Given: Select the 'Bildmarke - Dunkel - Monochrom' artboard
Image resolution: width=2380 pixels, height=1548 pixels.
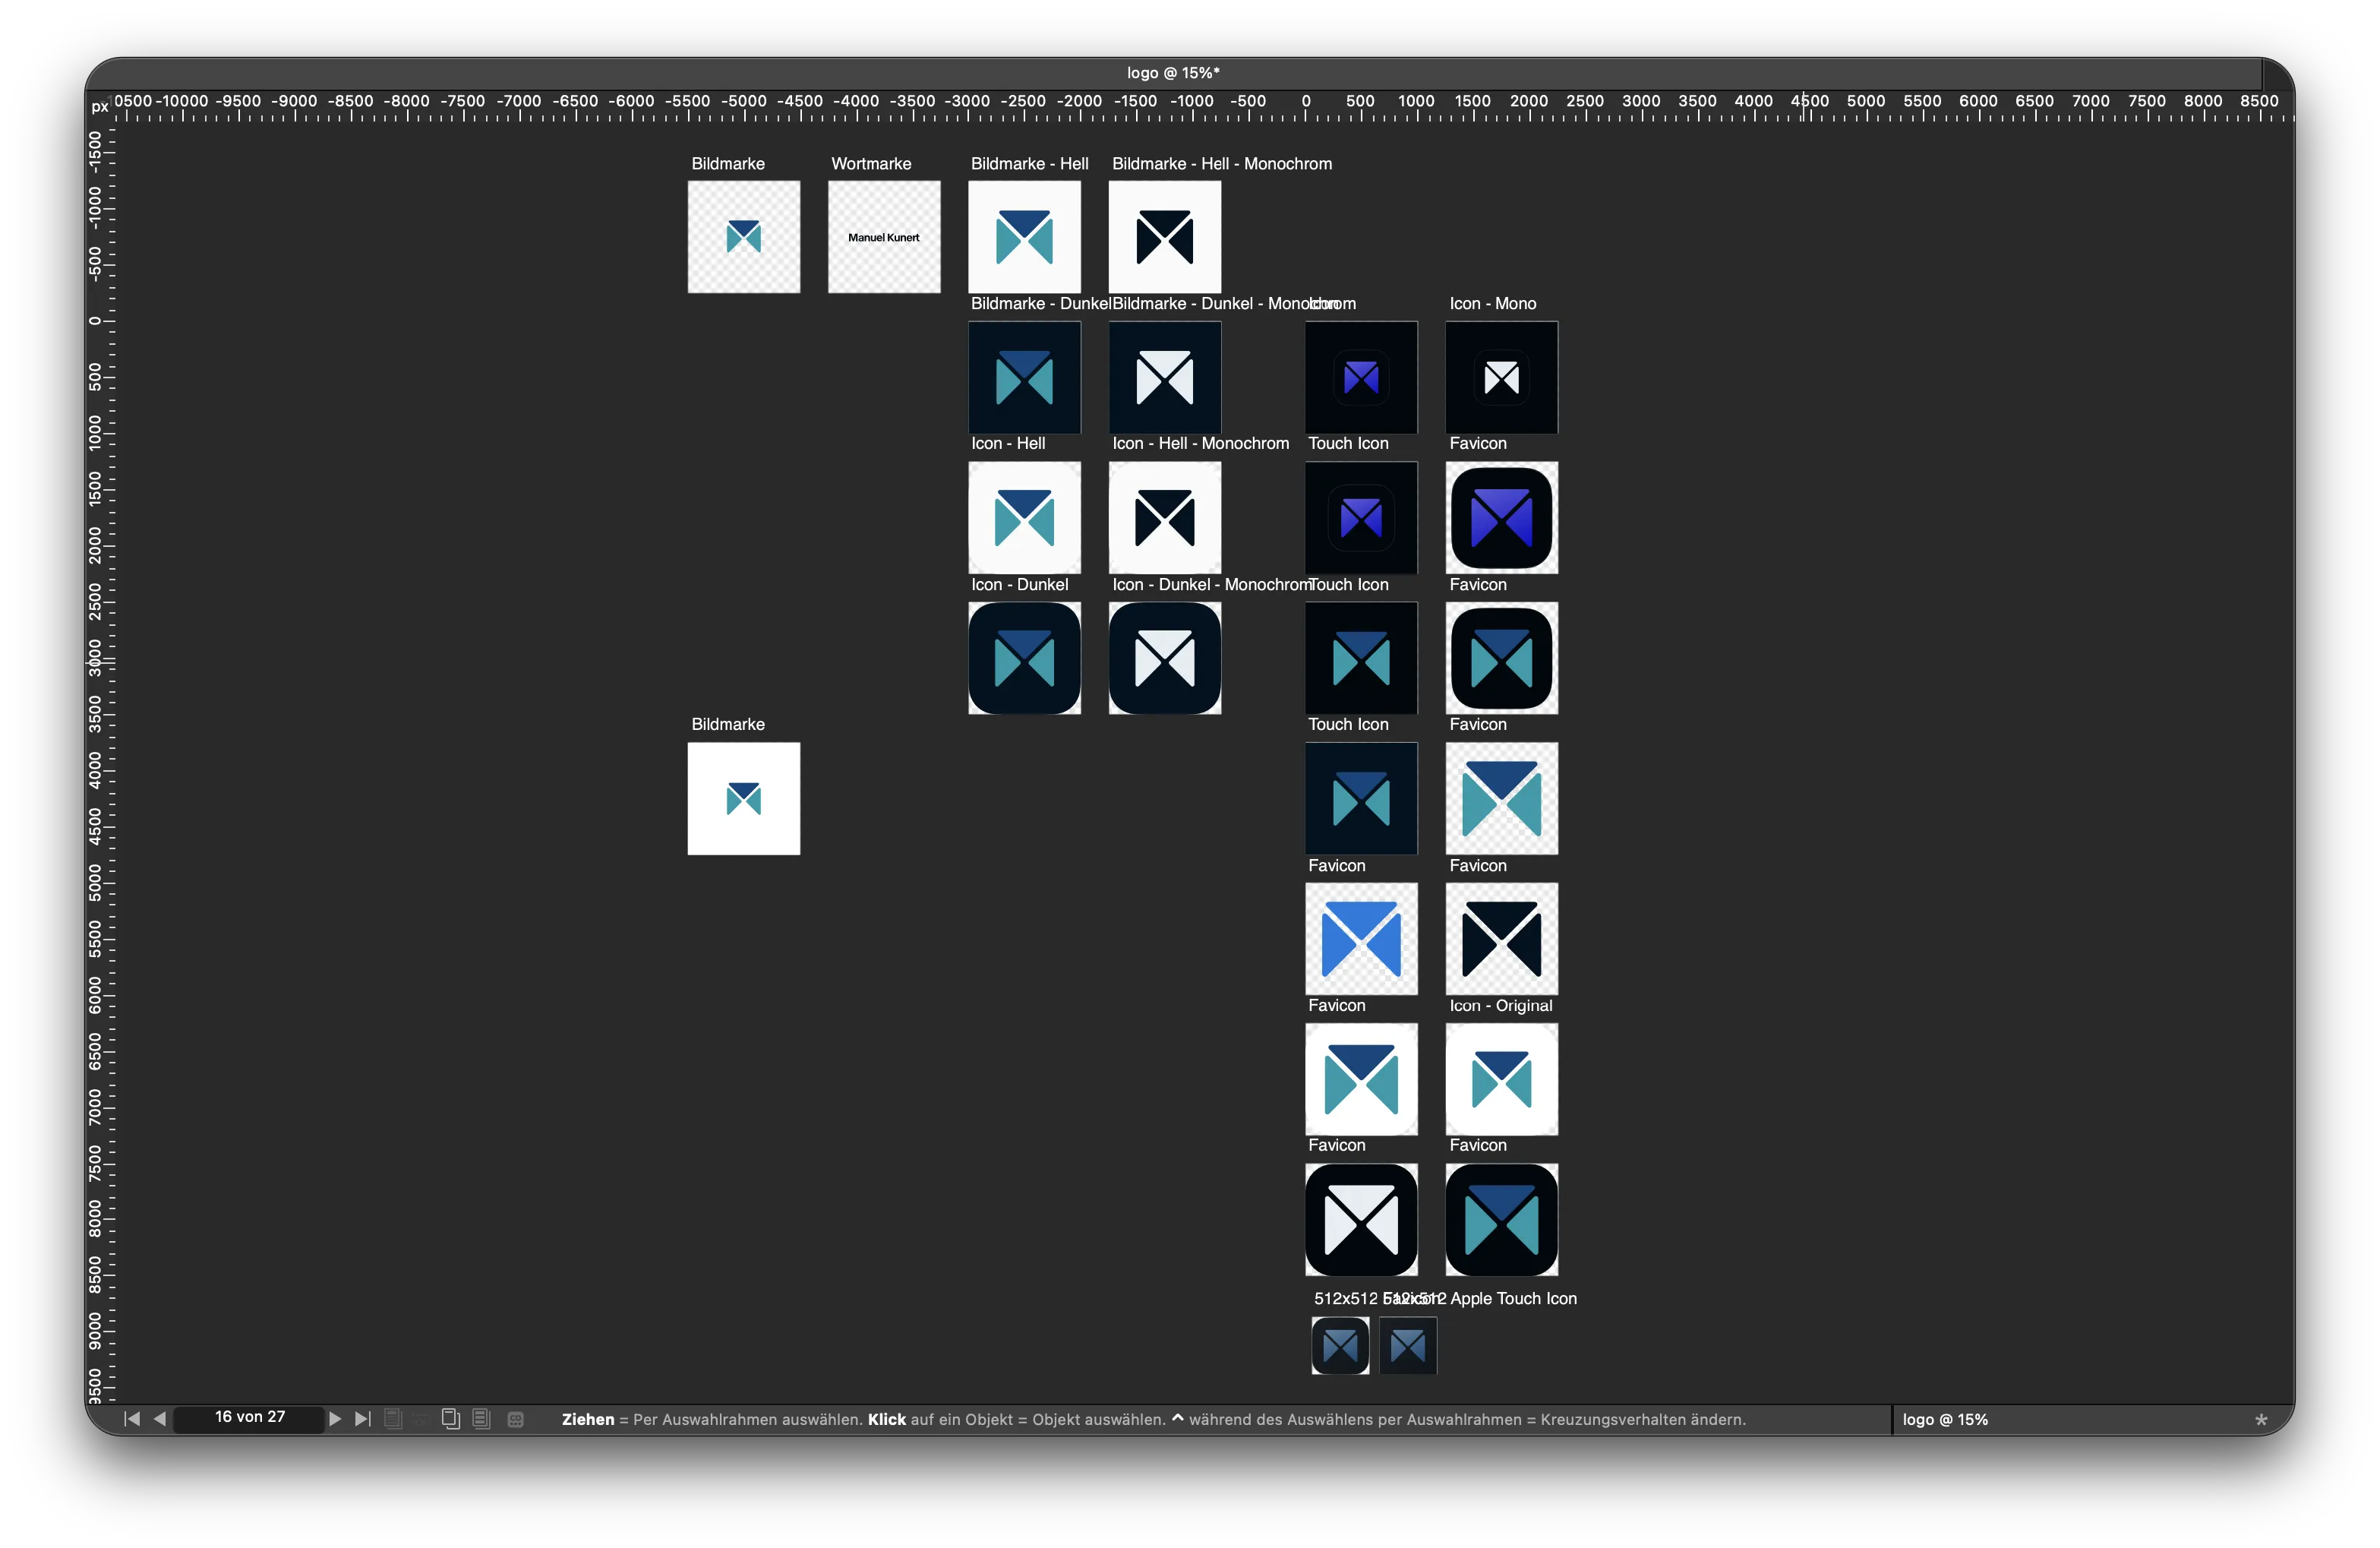Looking at the screenshot, I should click(x=1165, y=377).
